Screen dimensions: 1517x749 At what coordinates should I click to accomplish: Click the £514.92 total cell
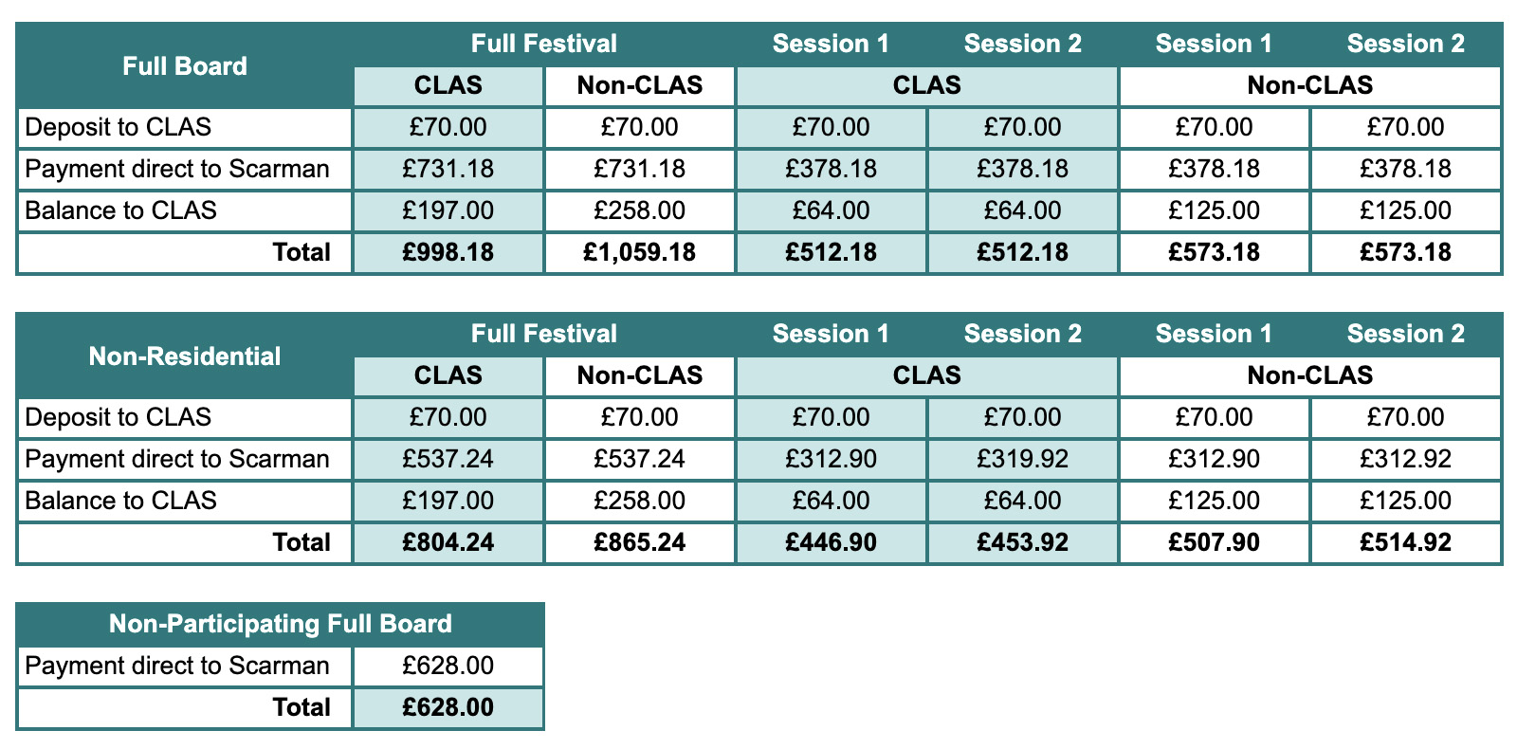1406,542
